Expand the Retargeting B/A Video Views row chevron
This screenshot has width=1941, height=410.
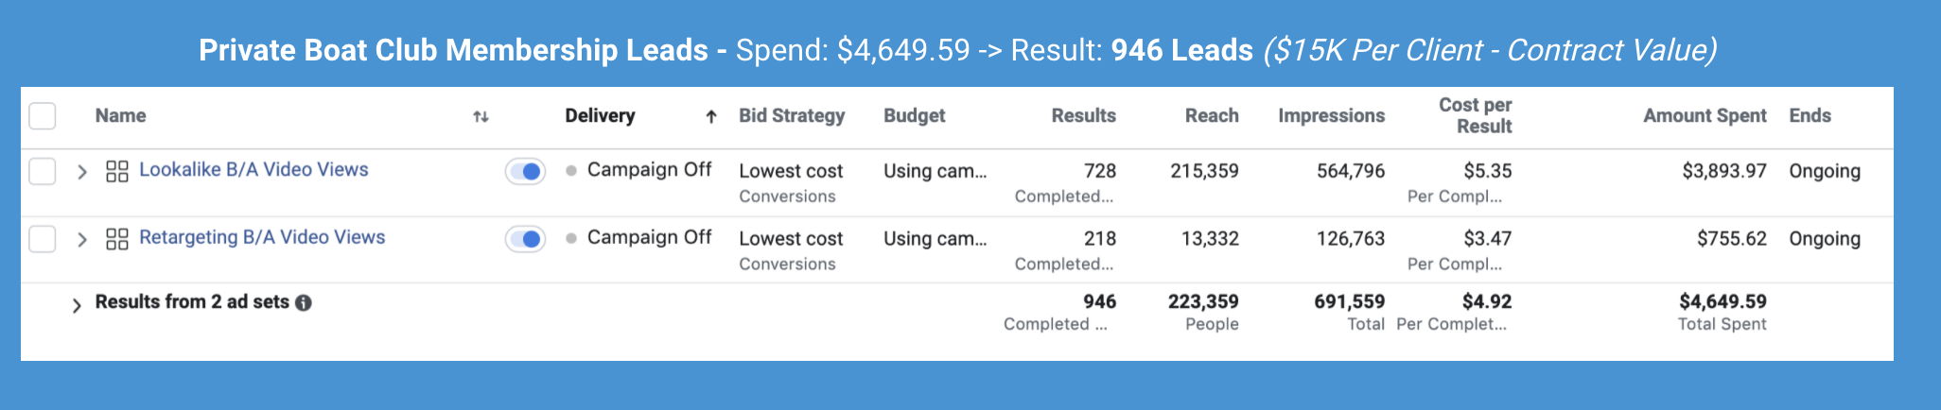click(x=82, y=240)
